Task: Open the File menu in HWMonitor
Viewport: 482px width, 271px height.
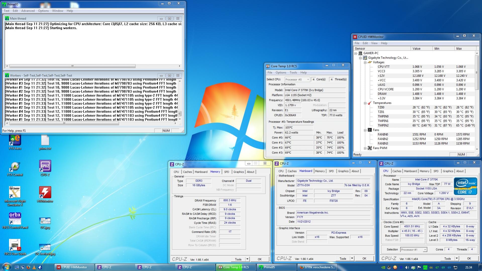Action: (357, 43)
